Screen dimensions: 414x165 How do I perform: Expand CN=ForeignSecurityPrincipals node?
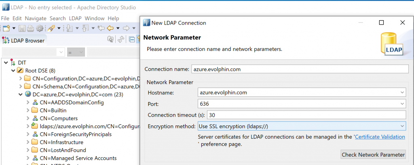(x=28, y=134)
